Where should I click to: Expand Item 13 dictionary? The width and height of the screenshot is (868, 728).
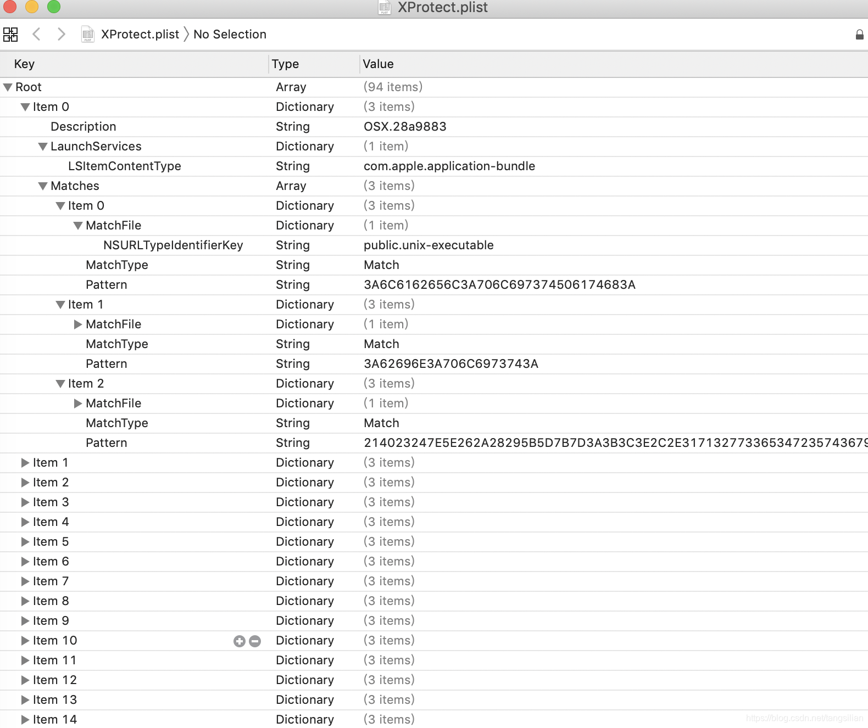point(25,700)
